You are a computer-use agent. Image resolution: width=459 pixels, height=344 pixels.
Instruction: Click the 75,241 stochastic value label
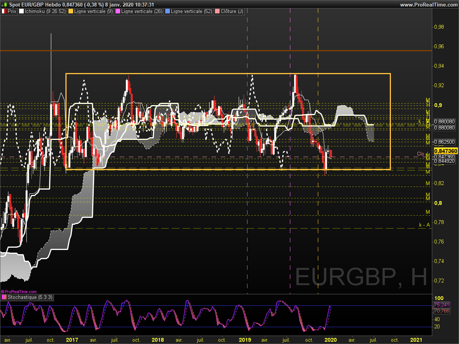coord(439,305)
